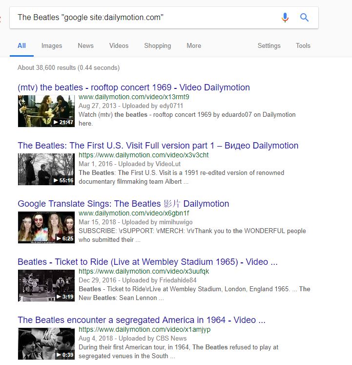Open the Shopping results tab
Screen dimensions: 352x365
pos(157,45)
